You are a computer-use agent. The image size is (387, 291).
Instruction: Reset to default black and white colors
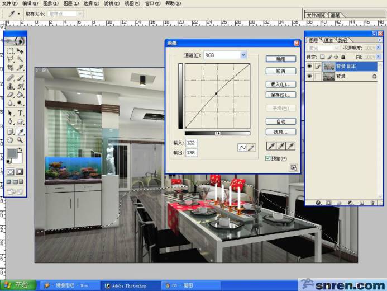click(x=8, y=161)
